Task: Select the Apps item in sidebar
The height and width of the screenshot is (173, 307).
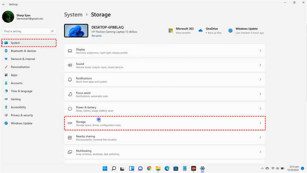Action: pos(14,75)
